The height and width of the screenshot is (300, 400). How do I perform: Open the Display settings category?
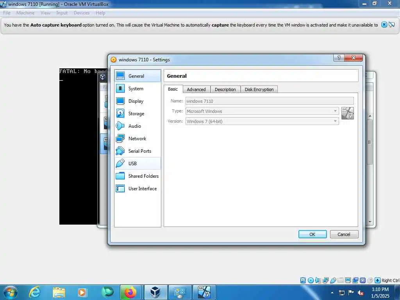pos(137,101)
